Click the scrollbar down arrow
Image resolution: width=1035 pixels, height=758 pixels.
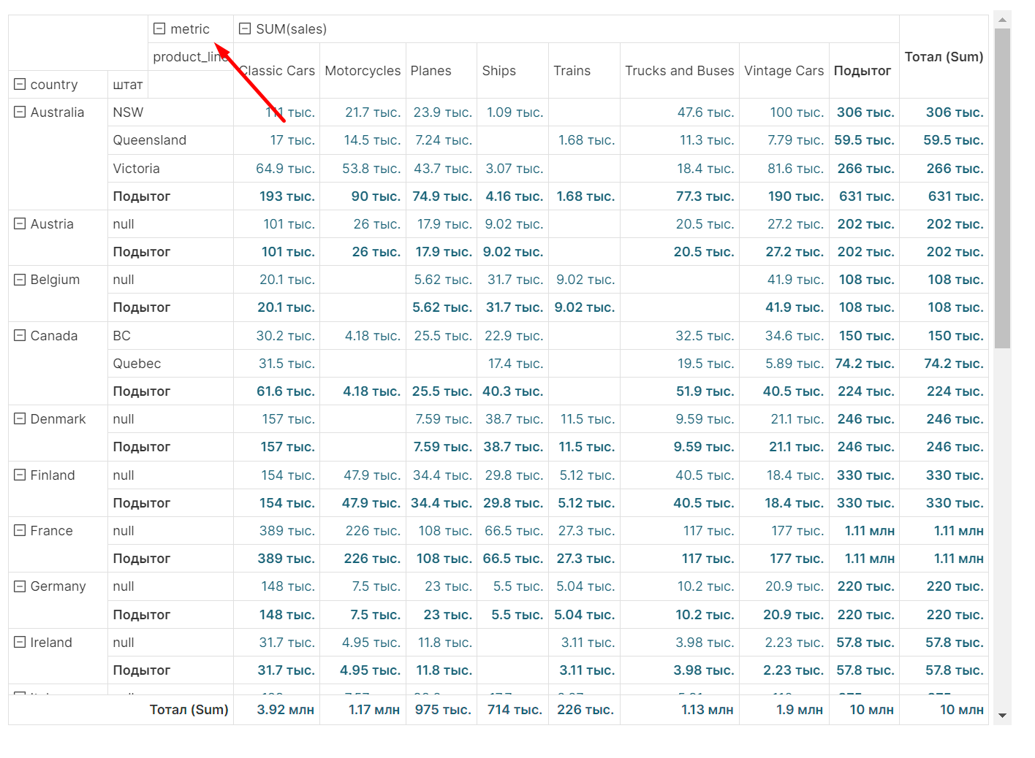click(1002, 716)
